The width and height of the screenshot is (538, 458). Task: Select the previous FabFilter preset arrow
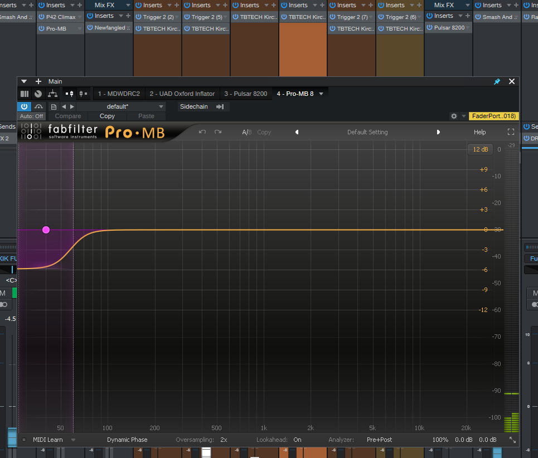tap(297, 132)
